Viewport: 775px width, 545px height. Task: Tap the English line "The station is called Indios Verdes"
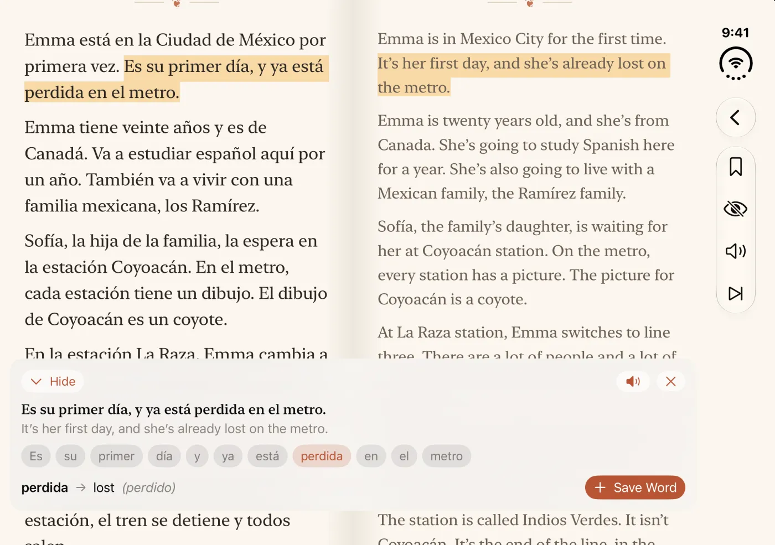click(523, 520)
